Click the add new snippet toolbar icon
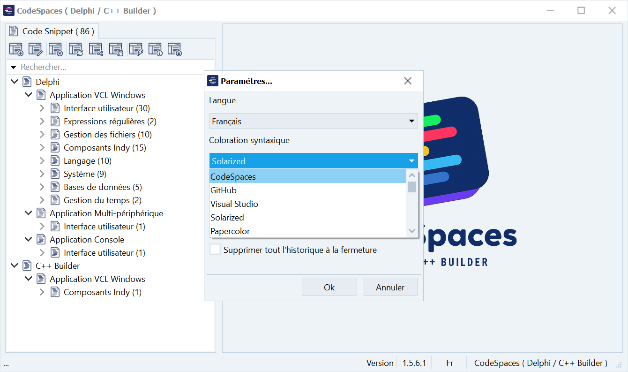 [16, 49]
